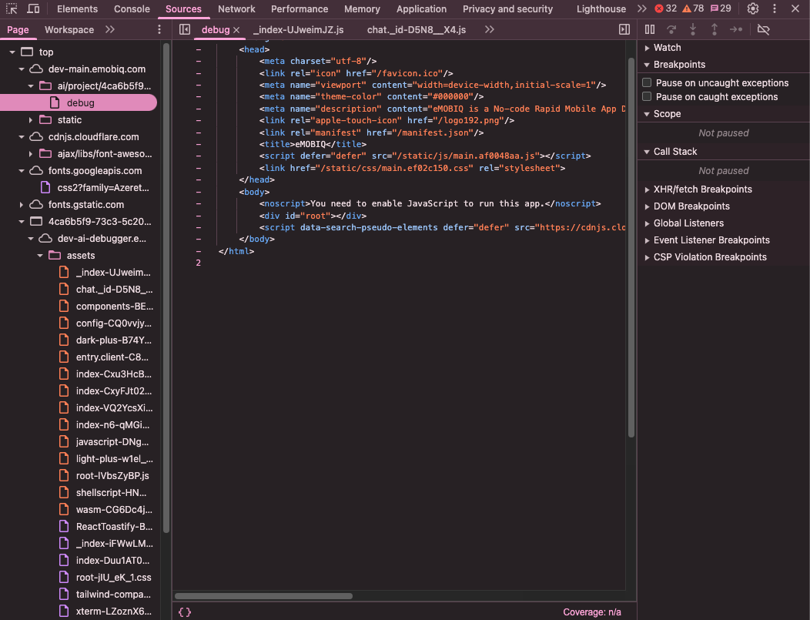
Task: Pretty print with the curly braces icon
Action: (185, 612)
